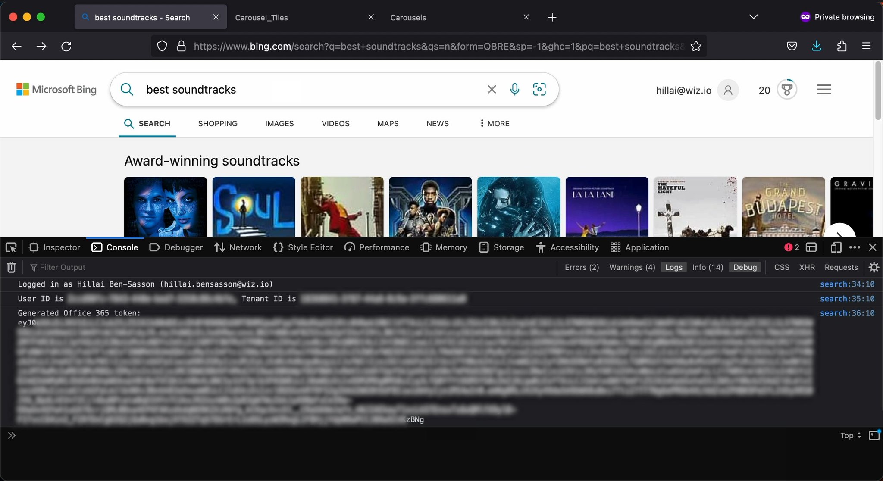Open the Firefox downloads panel
This screenshot has width=883, height=481.
click(x=816, y=46)
